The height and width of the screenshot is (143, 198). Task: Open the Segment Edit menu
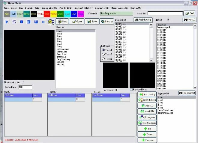click(84, 8)
